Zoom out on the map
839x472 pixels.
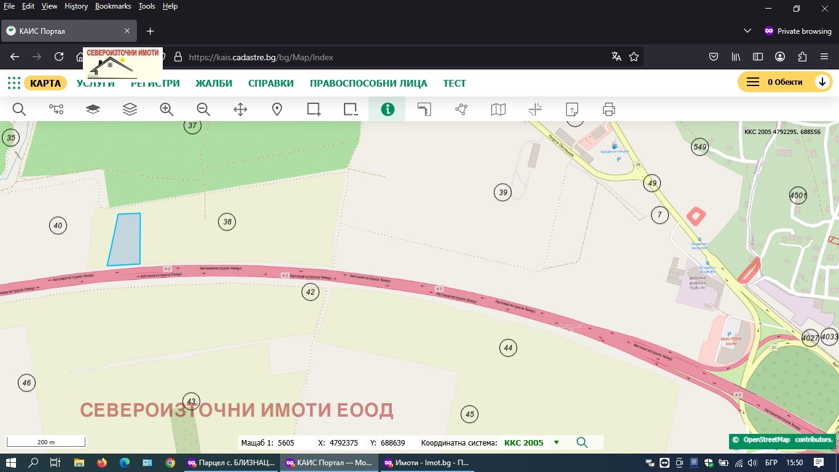203,109
